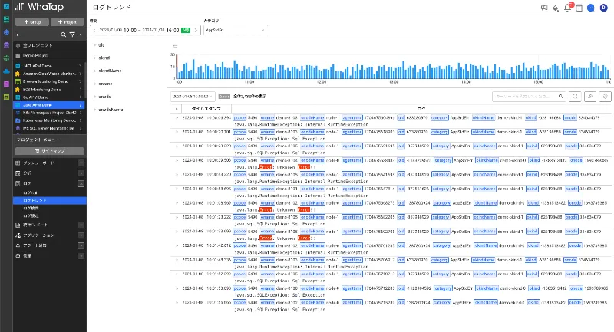This screenshot has height=332, width=614.
Task: Select Amazon CloudWatch Monitoring project
Action: [49, 74]
